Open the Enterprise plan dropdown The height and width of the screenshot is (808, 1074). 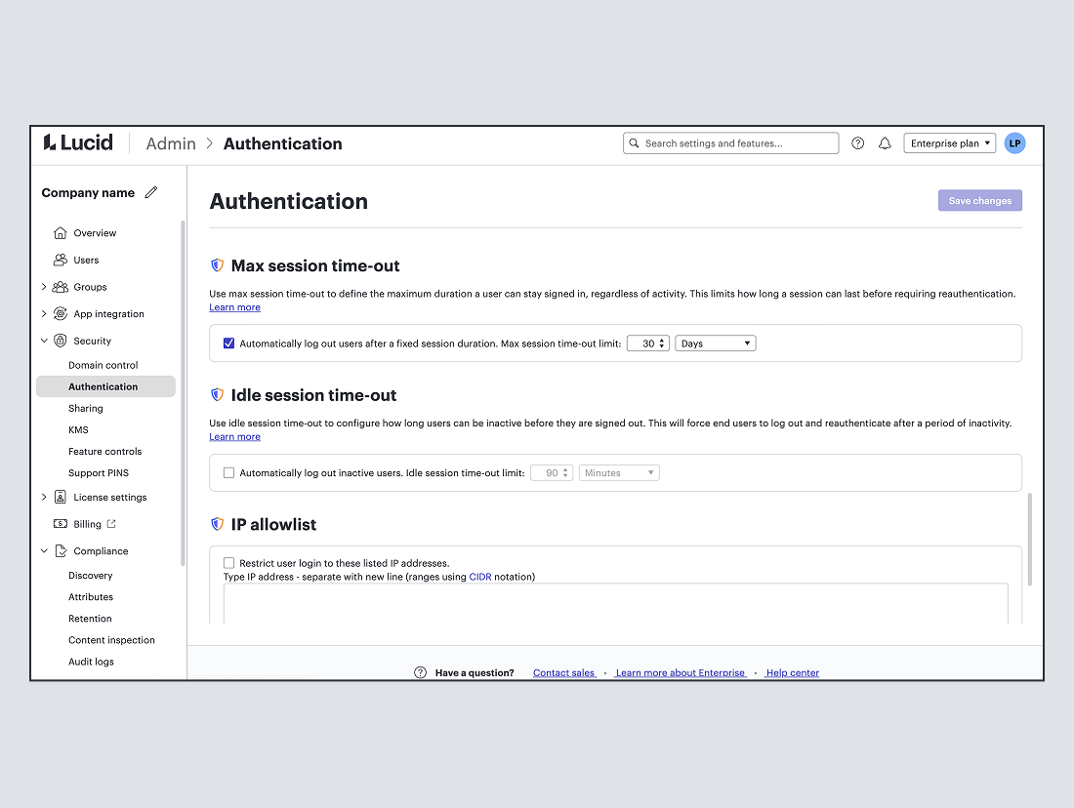tap(950, 143)
